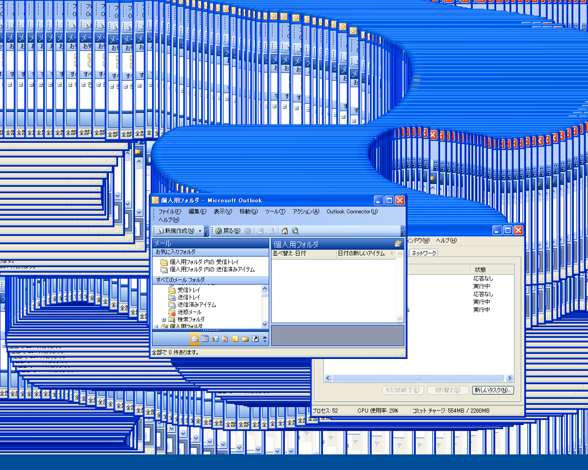Screen dimensions: 588x470
Task: Select 送信トレイ in the folder tree
Action: [x=189, y=297]
